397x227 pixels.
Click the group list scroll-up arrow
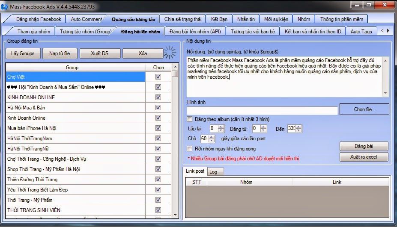tap(175, 67)
